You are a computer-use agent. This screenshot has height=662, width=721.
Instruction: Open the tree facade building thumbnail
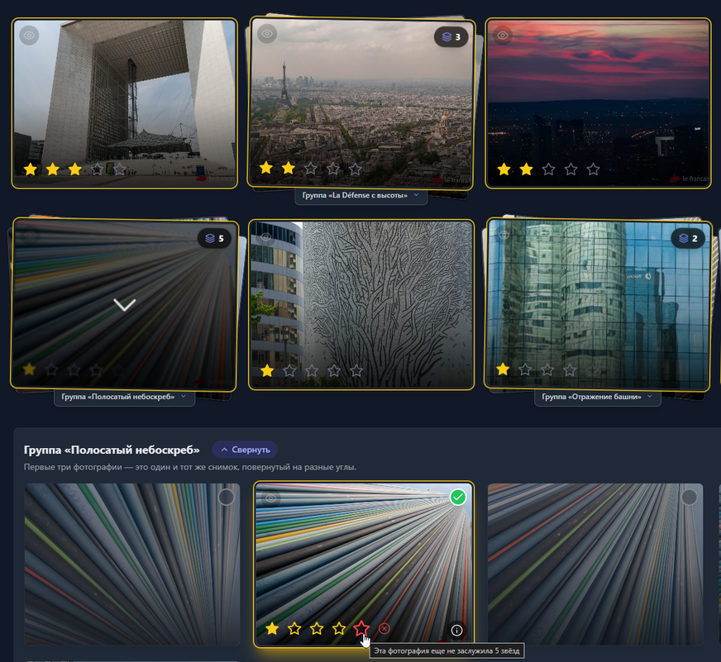click(x=360, y=289)
